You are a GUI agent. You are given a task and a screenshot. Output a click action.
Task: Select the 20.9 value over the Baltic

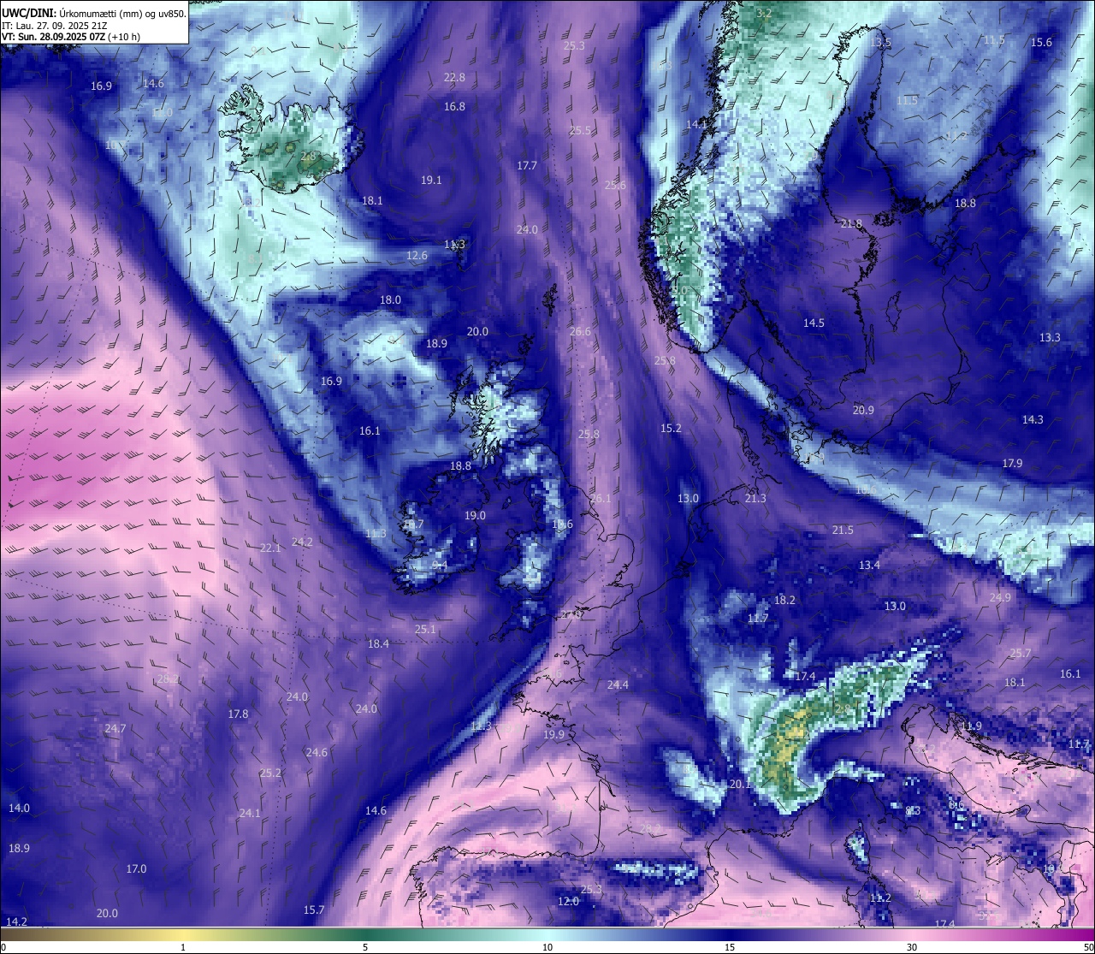863,410
